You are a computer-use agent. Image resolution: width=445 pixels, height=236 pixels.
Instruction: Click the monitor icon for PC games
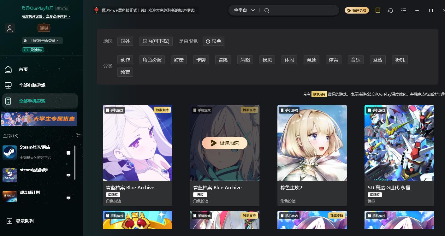coord(8,85)
